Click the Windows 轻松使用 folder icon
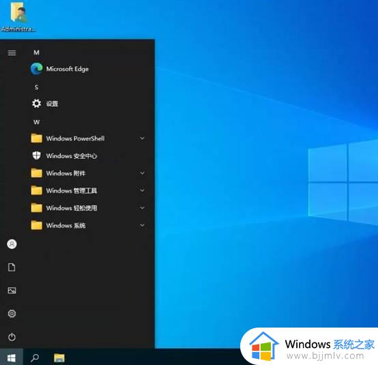 [37, 208]
